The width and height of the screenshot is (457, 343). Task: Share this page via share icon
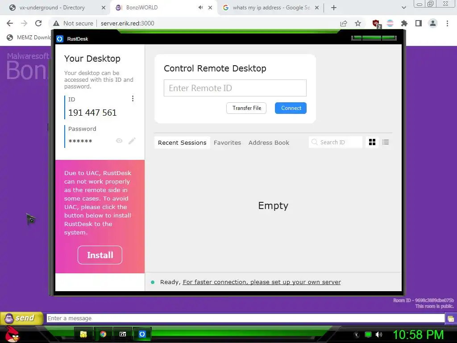click(x=344, y=23)
